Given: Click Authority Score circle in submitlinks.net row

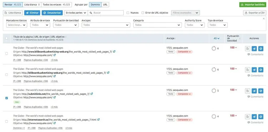Looking at the screenshot, I should click(x=214, y=91).
